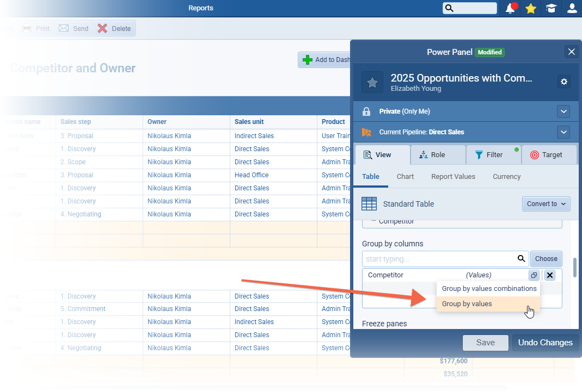Screen dimensions: 582x391
Task: Mark report favorite using the panel star
Action: click(372, 82)
